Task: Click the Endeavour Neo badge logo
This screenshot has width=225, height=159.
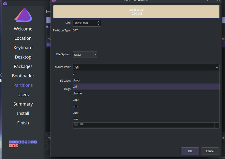Action: (23, 144)
